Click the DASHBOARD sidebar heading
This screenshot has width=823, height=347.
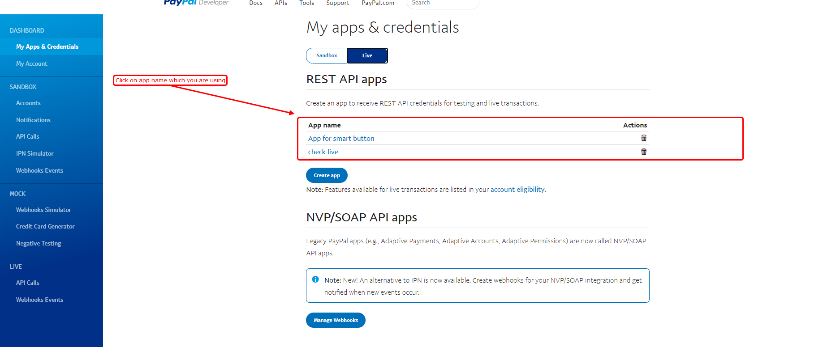pos(27,30)
